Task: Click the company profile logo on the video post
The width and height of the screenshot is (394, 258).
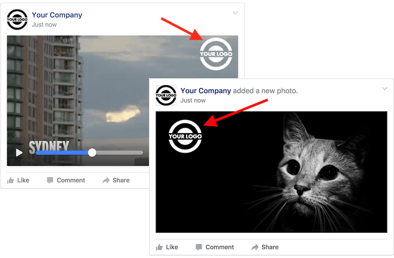Action: pos(17,20)
